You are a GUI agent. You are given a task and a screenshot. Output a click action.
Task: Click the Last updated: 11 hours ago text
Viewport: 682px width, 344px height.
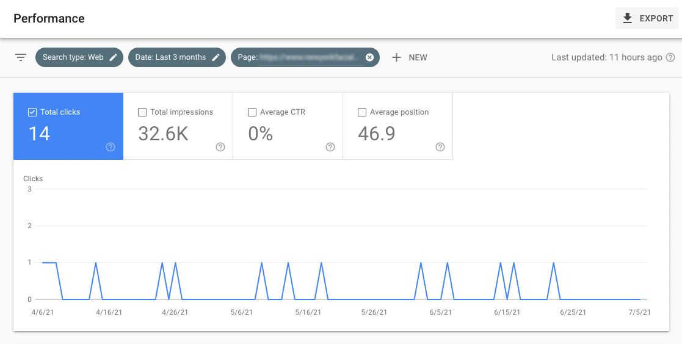click(607, 57)
